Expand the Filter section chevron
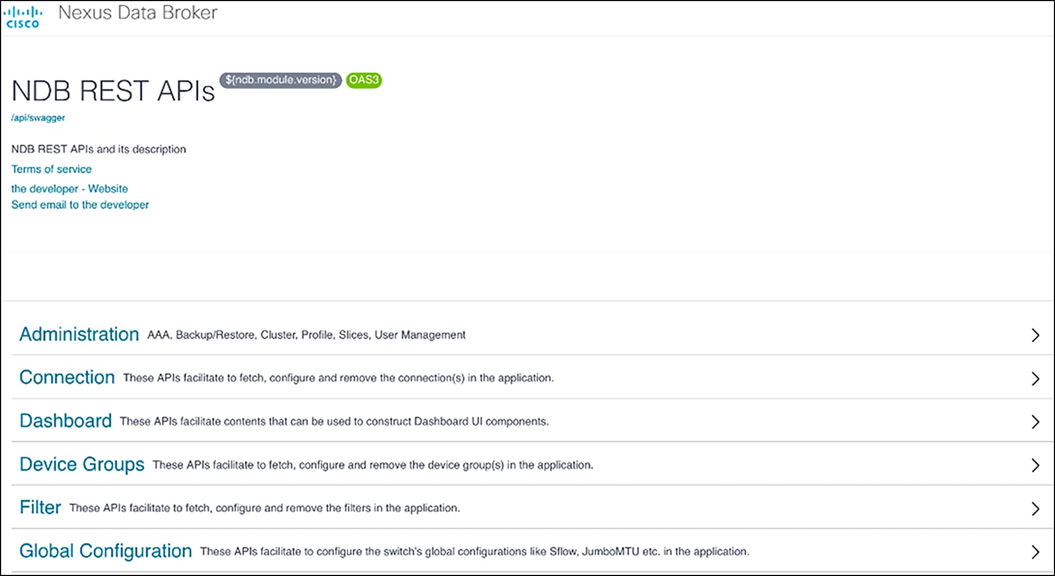Screen dimensions: 1055x576 1035,508
